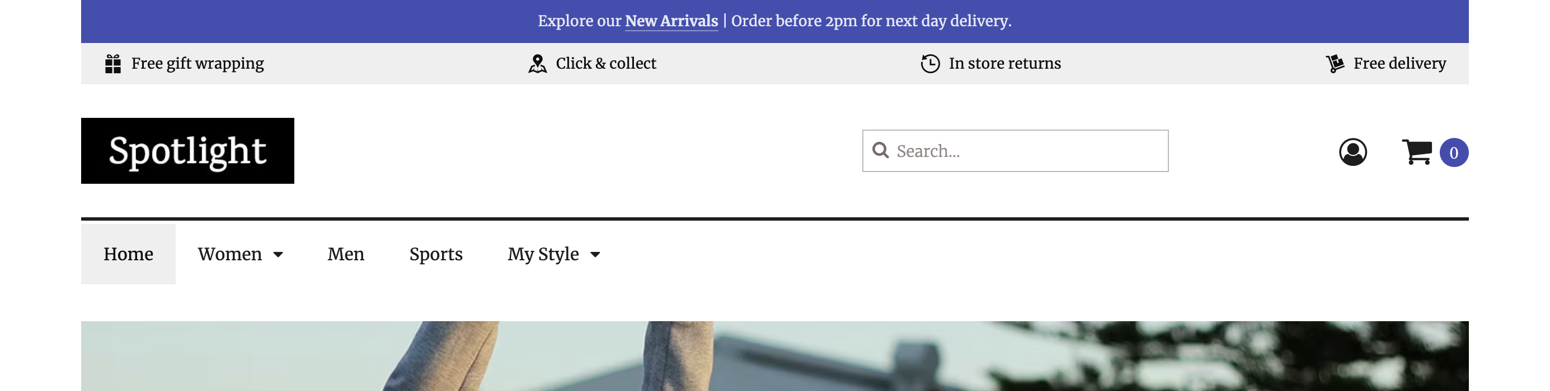Screen dimensions: 1550x391
Task: Expand the My Style dropdown arrow
Action: (x=595, y=255)
